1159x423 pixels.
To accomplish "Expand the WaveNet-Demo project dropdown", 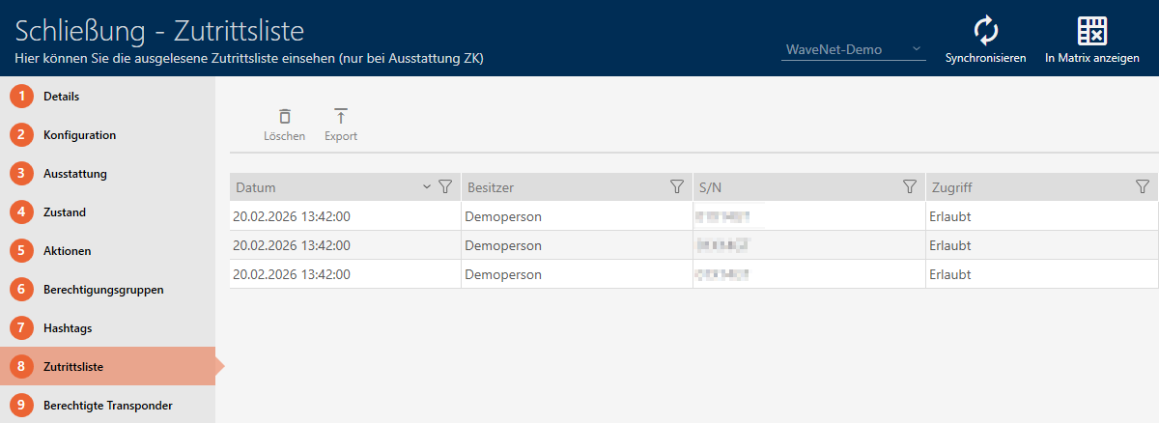I will (x=916, y=49).
